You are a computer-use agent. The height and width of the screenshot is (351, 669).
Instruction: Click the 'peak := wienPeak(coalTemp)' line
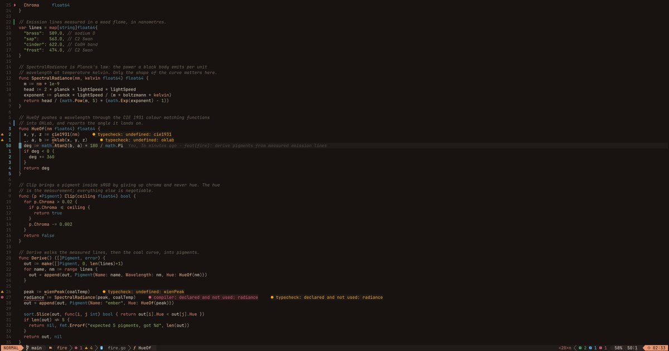57,292
